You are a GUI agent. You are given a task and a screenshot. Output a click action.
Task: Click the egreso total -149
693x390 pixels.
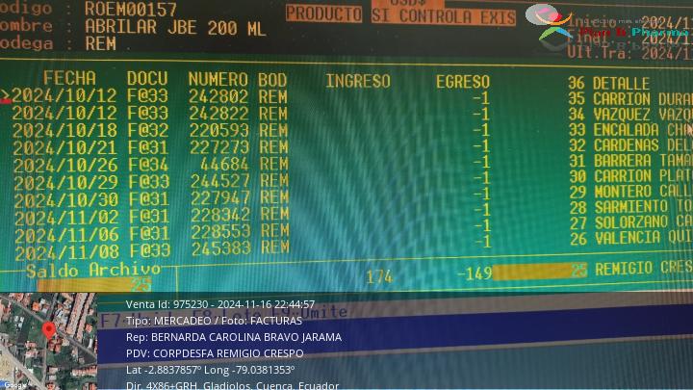coord(475,273)
